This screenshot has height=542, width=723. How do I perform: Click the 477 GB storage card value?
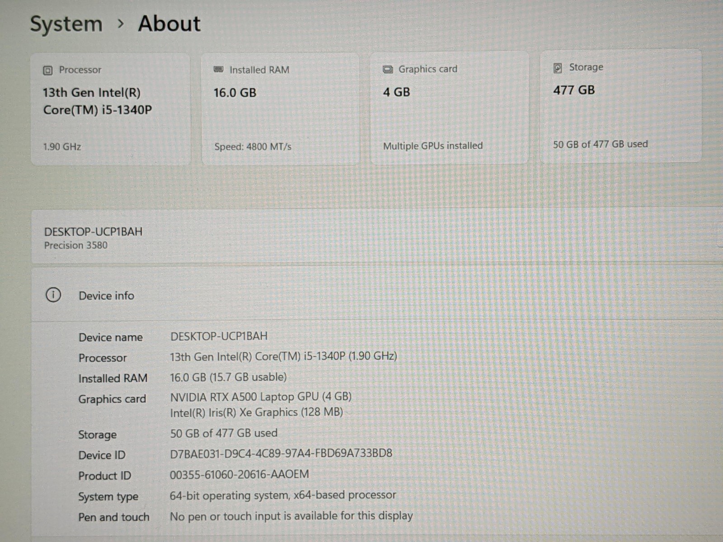574,90
